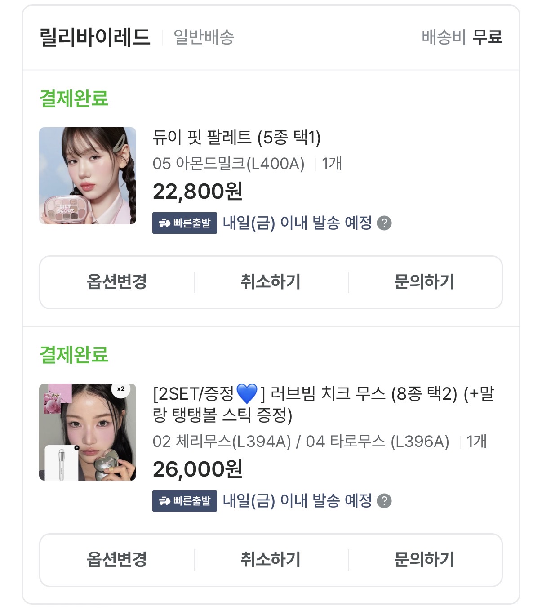Click the 02 체리무스 / 04 타로무스 option text

301,442
